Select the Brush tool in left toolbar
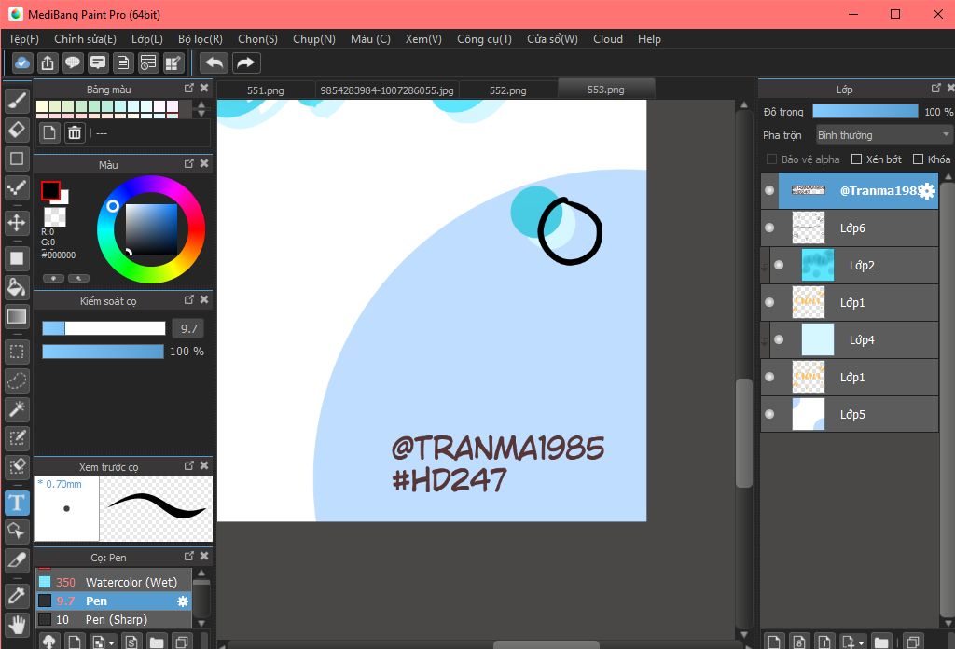Image resolution: width=955 pixels, height=649 pixels. (17, 101)
